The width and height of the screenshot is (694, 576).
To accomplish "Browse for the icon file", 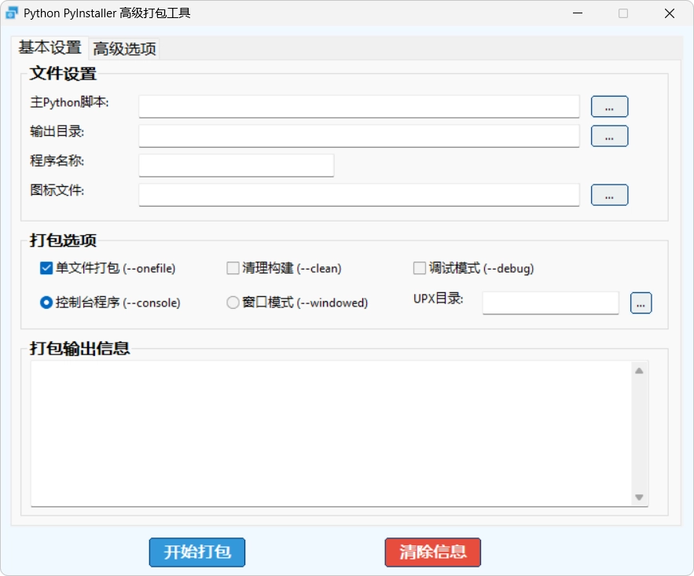I will [x=609, y=195].
